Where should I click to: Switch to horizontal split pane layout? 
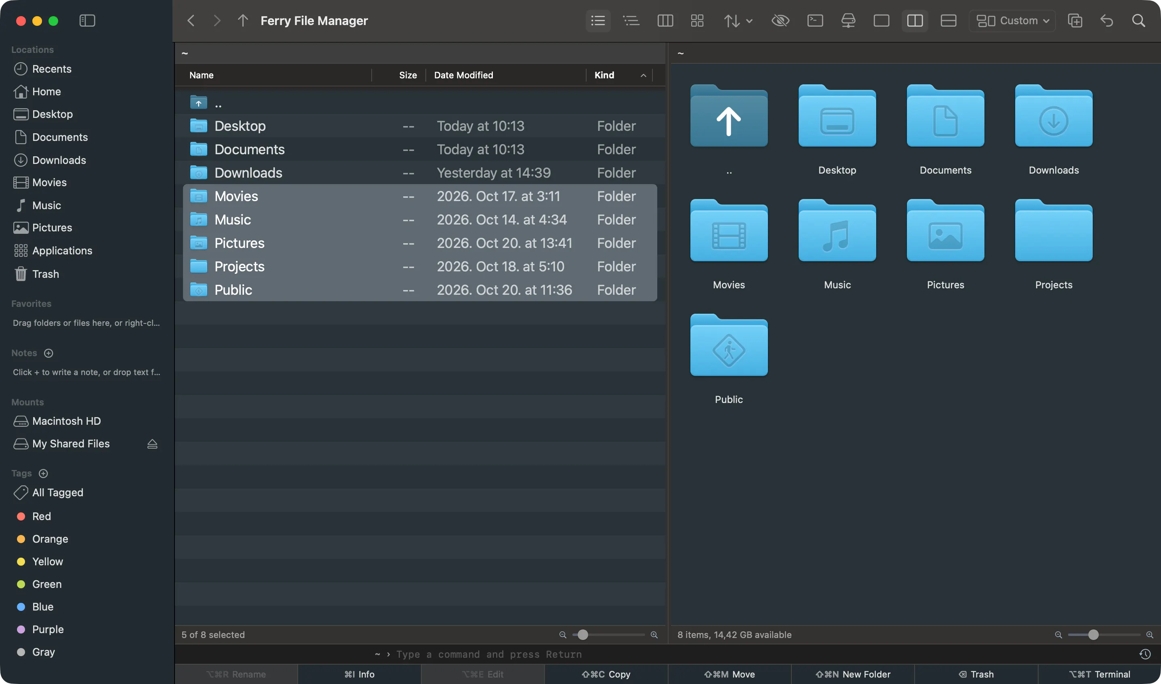(x=949, y=21)
